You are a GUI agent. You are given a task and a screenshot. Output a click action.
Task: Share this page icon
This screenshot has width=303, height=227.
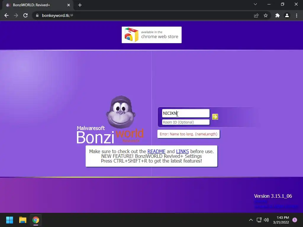point(256,15)
